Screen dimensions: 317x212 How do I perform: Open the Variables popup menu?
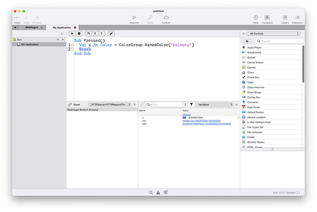coord(216,105)
